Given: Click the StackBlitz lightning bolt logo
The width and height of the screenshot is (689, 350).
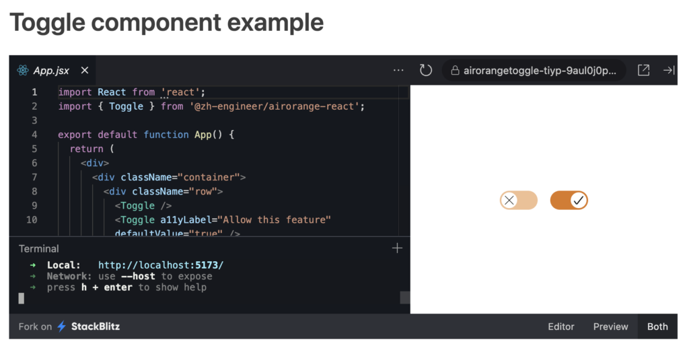Looking at the screenshot, I should tap(62, 326).
